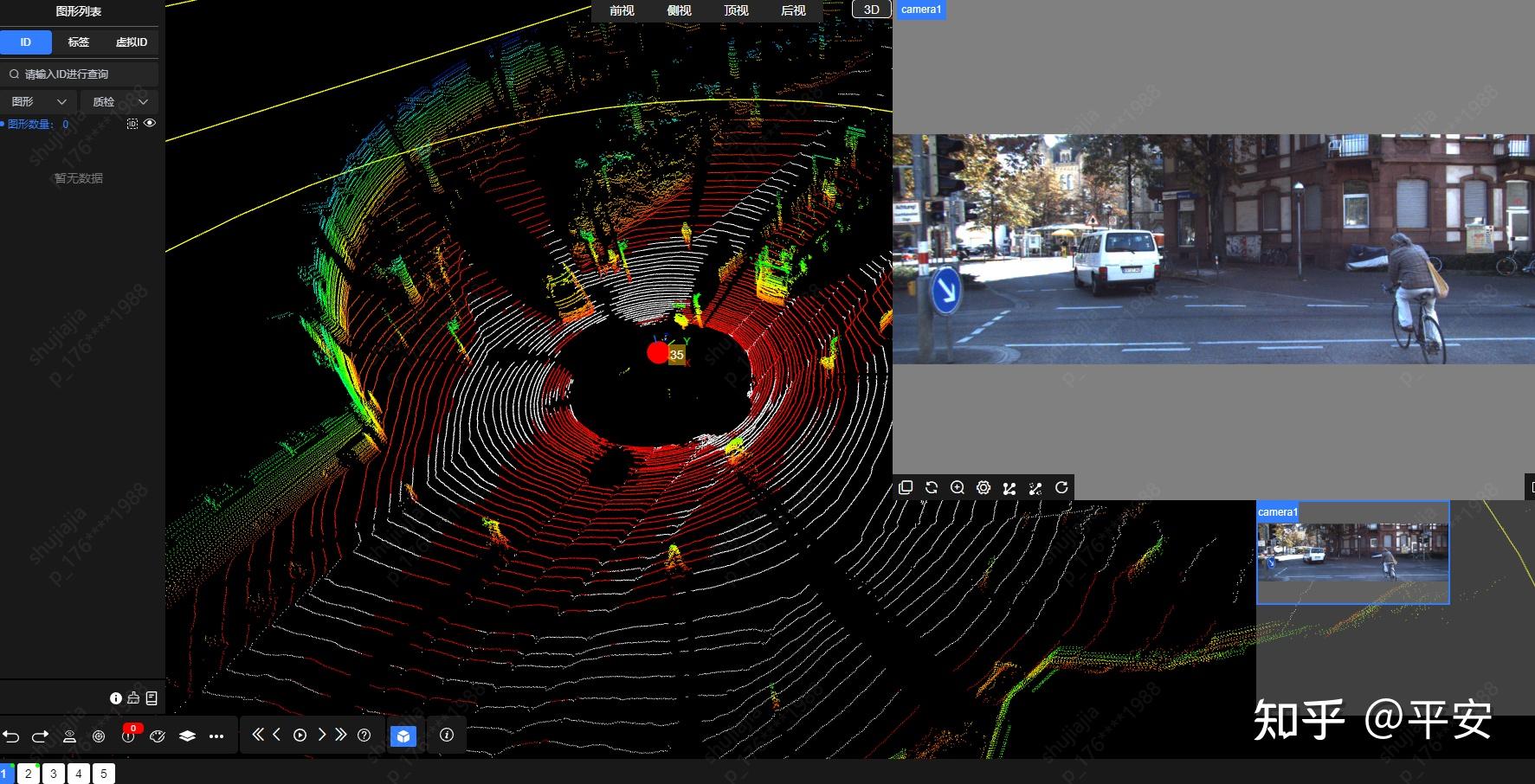Screen dimensions: 1535x784
Task: Switch to the 标签 tab
Action: coord(79,42)
